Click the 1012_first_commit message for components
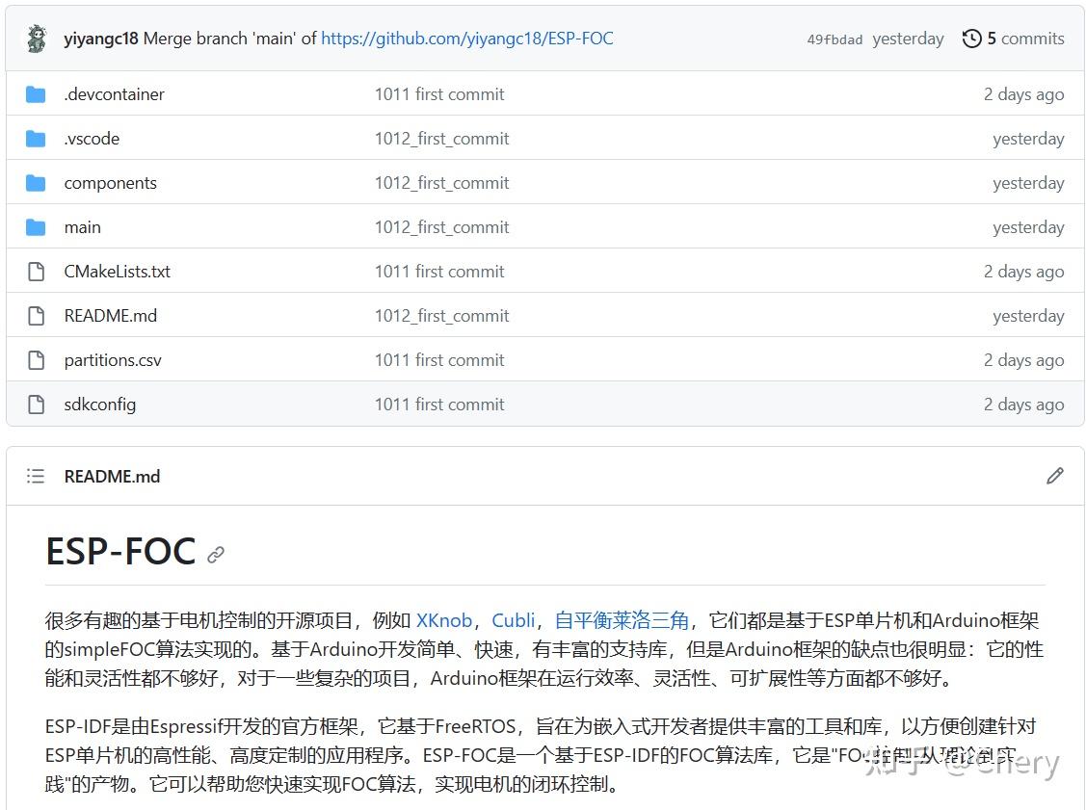The width and height of the screenshot is (1086, 810). click(441, 182)
